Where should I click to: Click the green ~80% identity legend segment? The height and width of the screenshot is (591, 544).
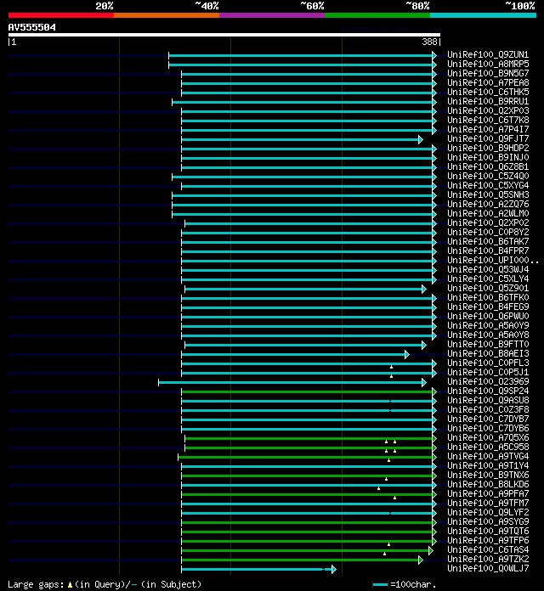click(x=377, y=15)
